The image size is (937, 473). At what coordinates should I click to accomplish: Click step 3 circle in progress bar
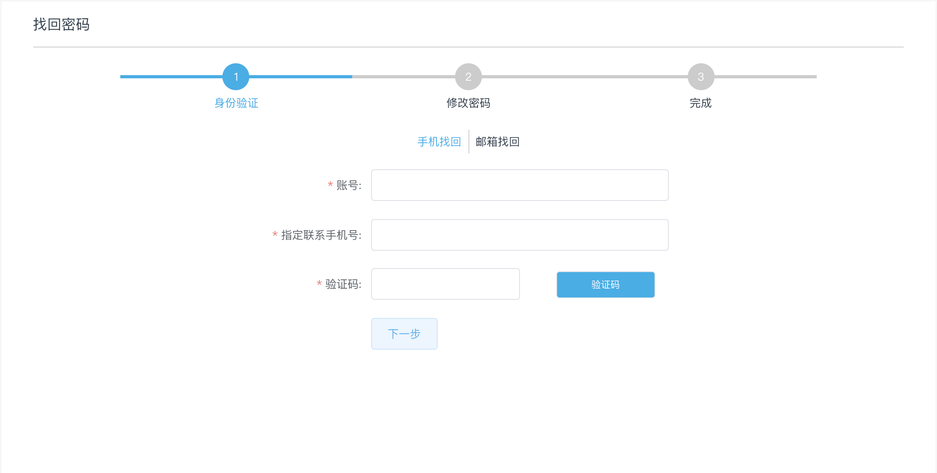point(700,77)
